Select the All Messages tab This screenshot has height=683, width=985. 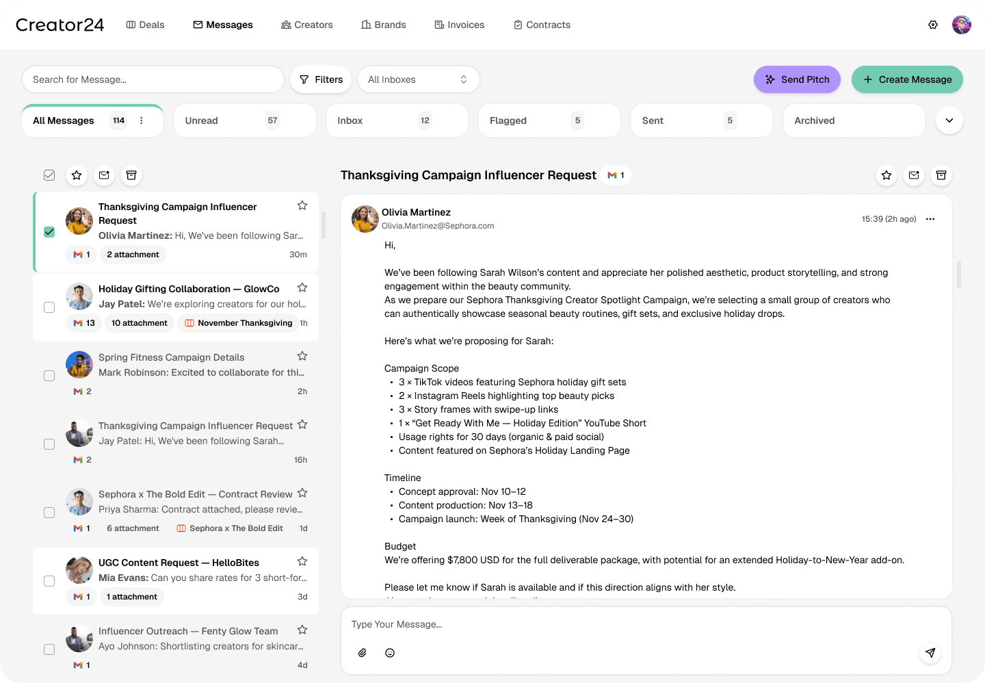coord(92,120)
